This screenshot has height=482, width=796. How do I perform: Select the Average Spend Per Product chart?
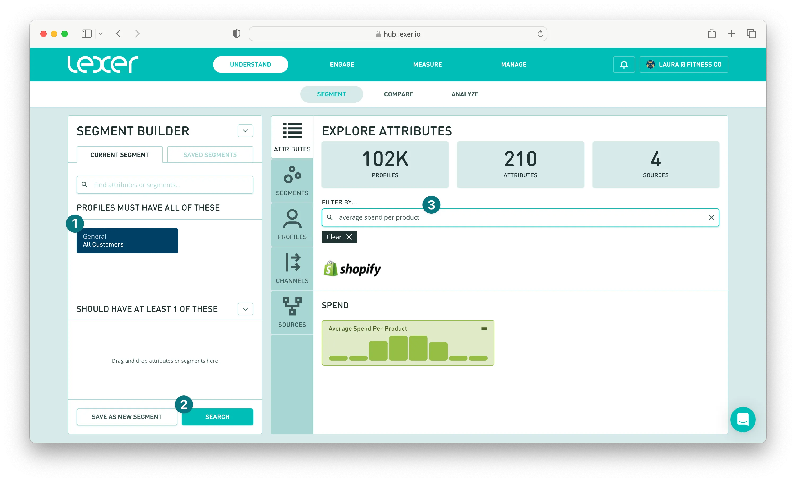click(407, 347)
